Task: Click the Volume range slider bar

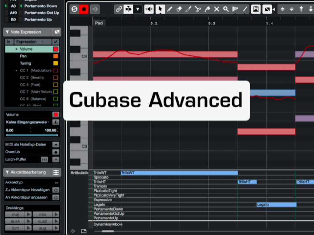Action: point(32,135)
